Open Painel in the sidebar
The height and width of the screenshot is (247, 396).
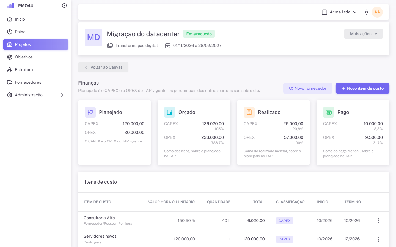coord(36,32)
